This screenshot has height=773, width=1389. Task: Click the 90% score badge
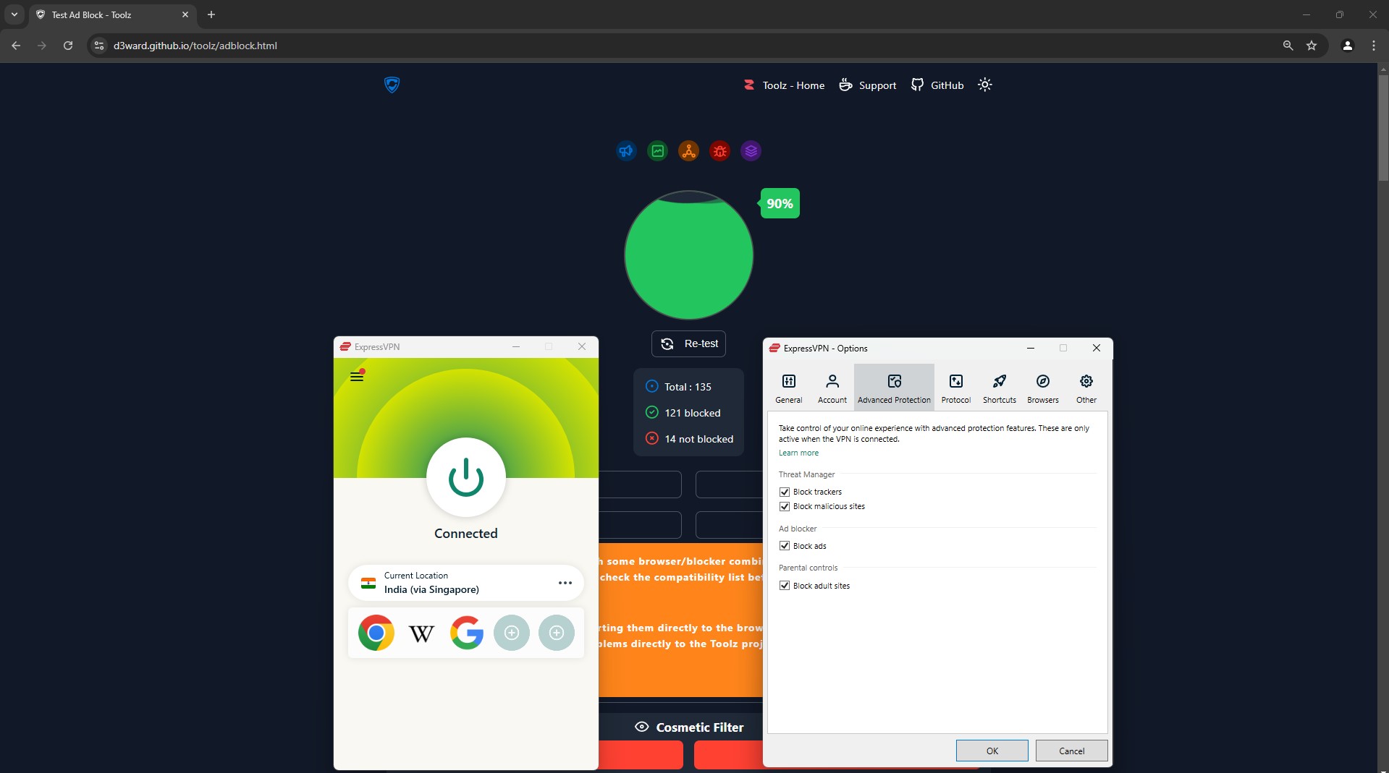coord(780,204)
